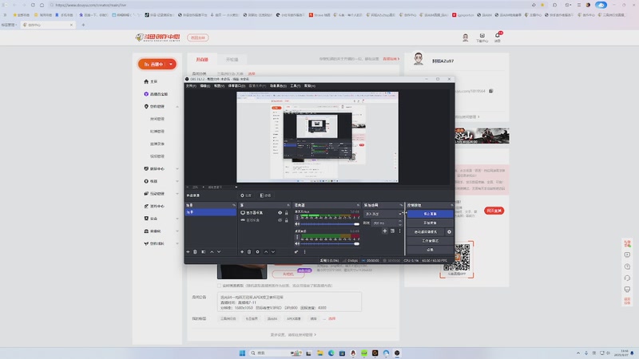This screenshot has width=639, height=359.
Task: Open OBS Help menu
Action: click(x=310, y=86)
